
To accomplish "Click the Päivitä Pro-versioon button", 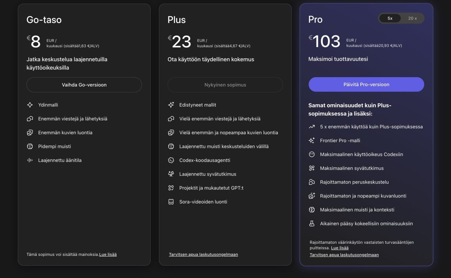I will 366,84.
